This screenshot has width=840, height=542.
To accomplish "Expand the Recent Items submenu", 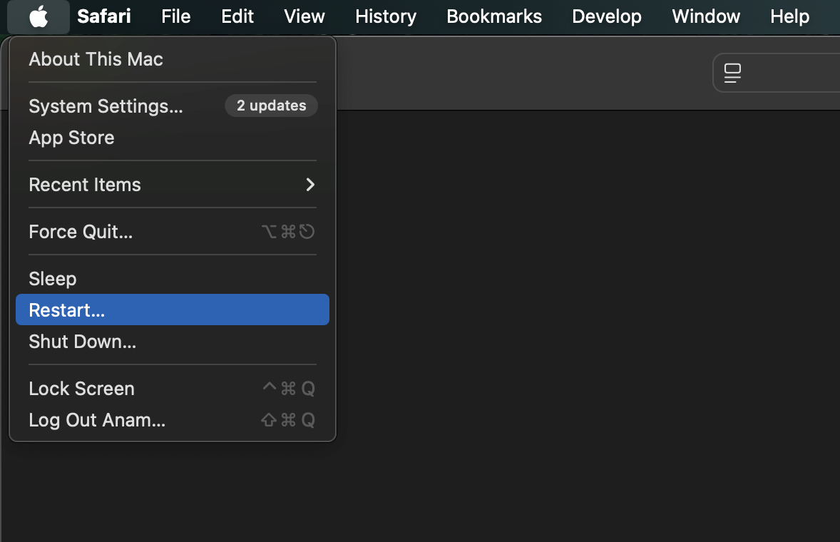I will click(85, 184).
